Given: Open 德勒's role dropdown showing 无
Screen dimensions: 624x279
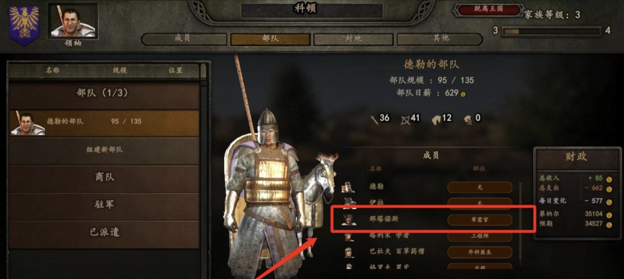Looking at the screenshot, I should tap(480, 187).
